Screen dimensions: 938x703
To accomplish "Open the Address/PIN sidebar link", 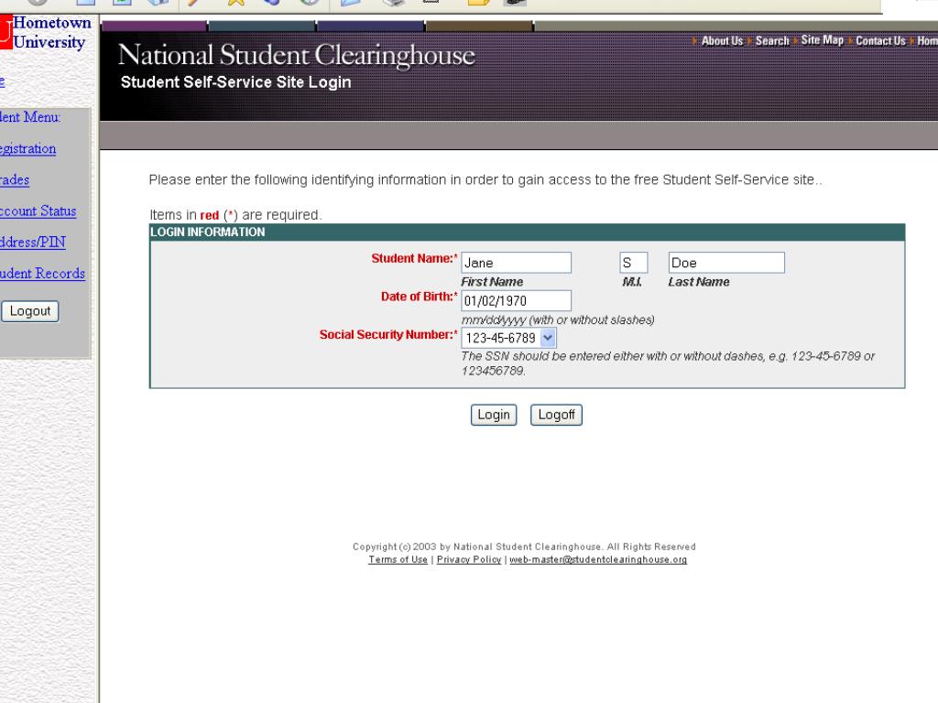I will (33, 242).
